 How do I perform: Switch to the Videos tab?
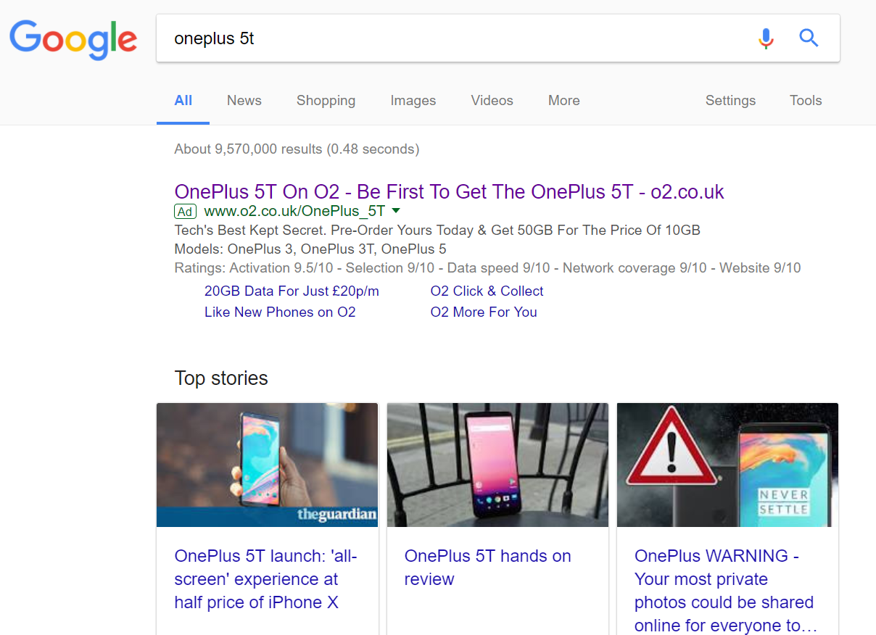[x=492, y=101]
